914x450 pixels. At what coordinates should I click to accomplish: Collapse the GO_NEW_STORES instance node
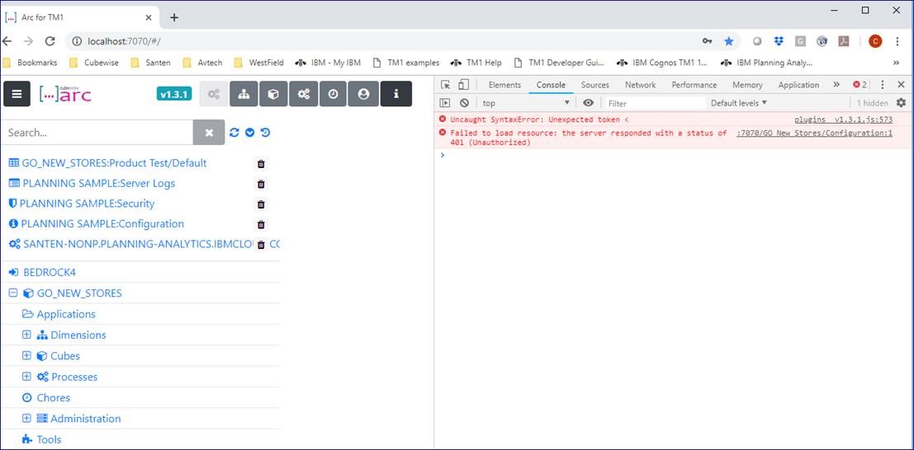point(13,293)
